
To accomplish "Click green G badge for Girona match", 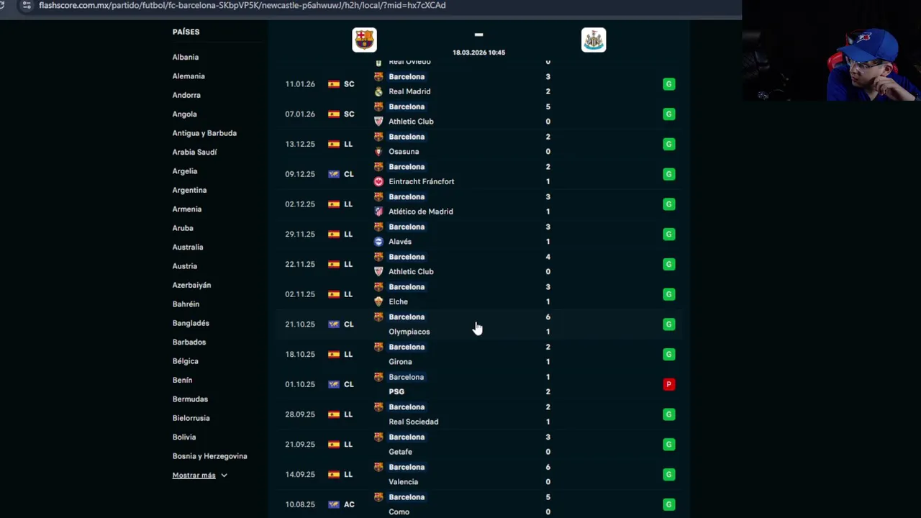I will pyautogui.click(x=668, y=354).
